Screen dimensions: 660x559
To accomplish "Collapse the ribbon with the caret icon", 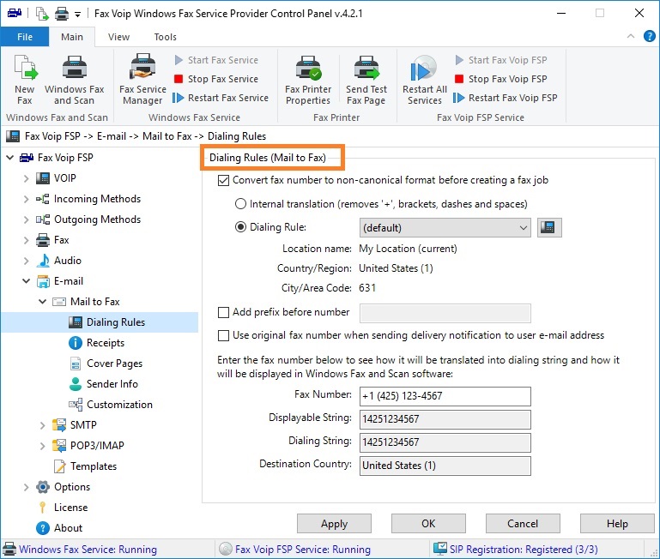I will pos(630,37).
